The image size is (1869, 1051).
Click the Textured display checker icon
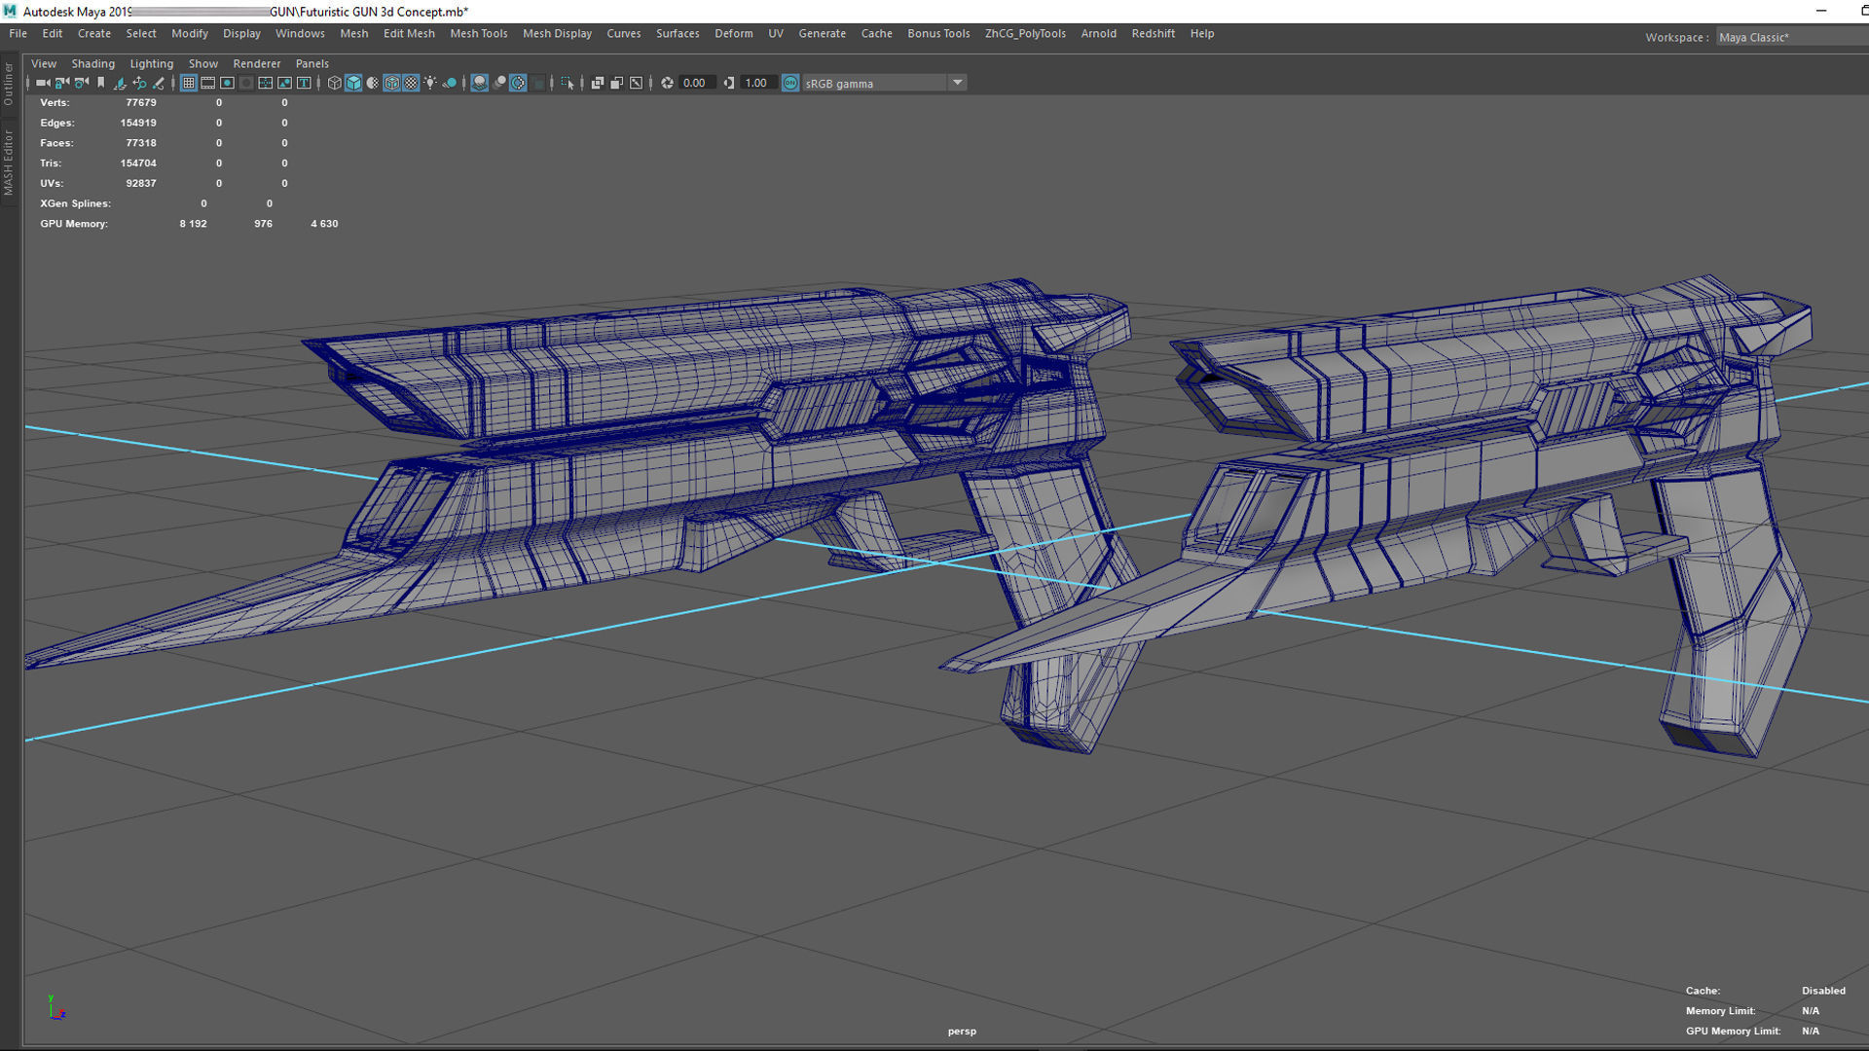point(411,83)
